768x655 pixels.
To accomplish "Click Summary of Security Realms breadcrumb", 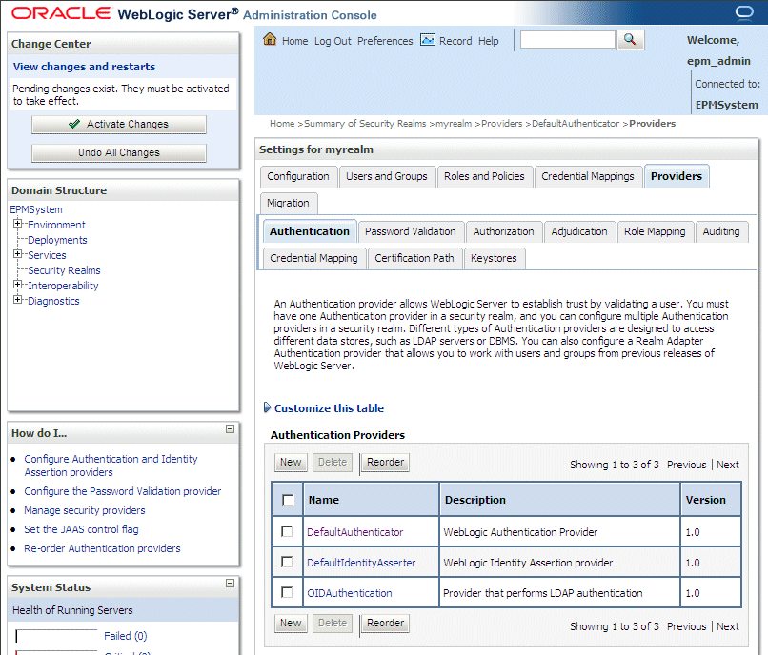I will tap(365, 124).
